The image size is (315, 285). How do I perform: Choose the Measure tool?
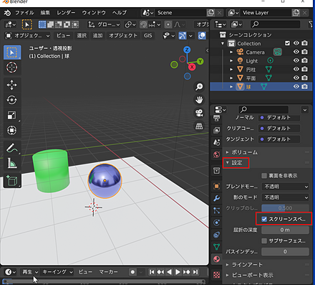pyautogui.click(x=11, y=163)
